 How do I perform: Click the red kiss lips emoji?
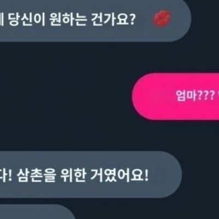[162, 18]
